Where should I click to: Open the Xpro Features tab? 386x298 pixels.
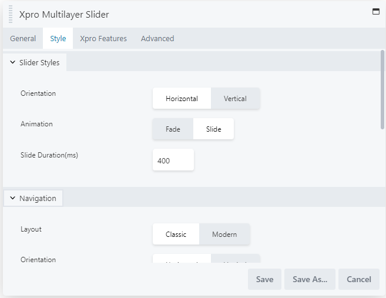tap(103, 39)
